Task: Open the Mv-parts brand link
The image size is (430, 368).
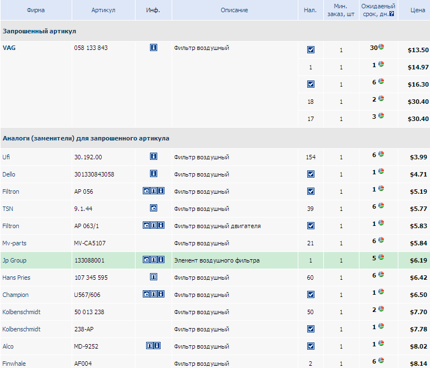Action: coord(14,243)
